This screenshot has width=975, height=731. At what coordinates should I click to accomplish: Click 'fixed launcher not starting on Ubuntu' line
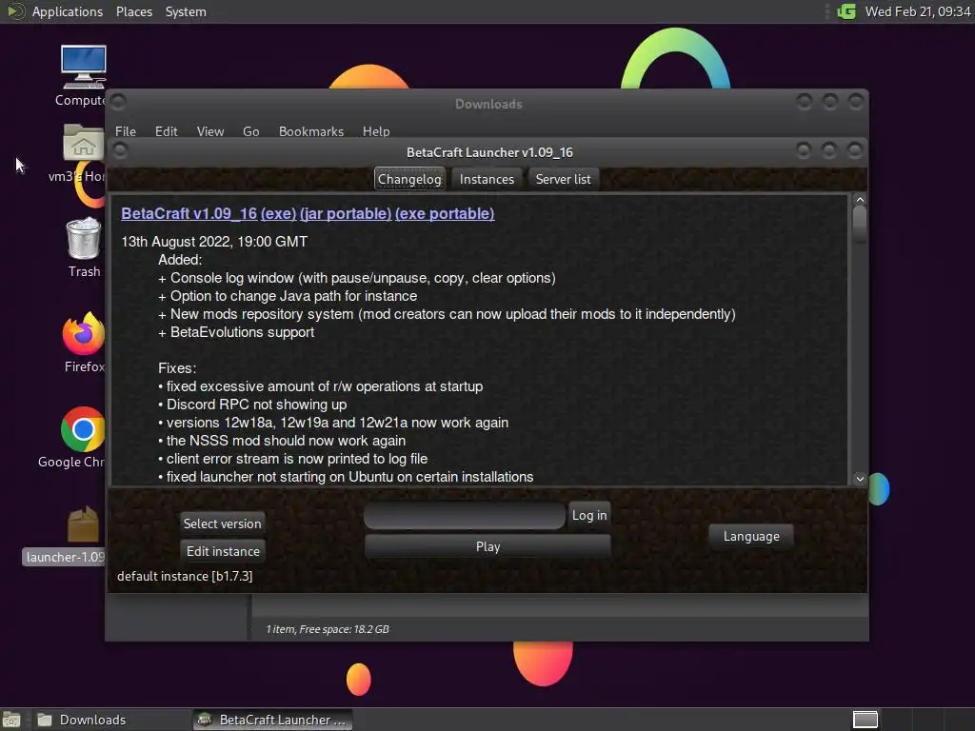346,477
